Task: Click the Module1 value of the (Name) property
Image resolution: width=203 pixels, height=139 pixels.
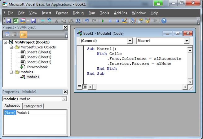Action: (x=41, y=113)
